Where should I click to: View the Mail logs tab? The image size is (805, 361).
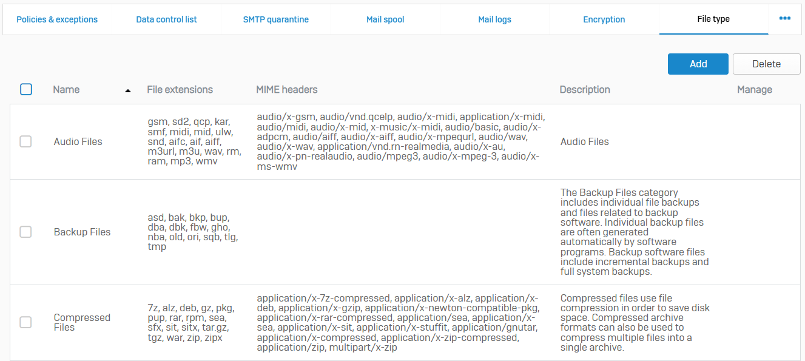(494, 19)
